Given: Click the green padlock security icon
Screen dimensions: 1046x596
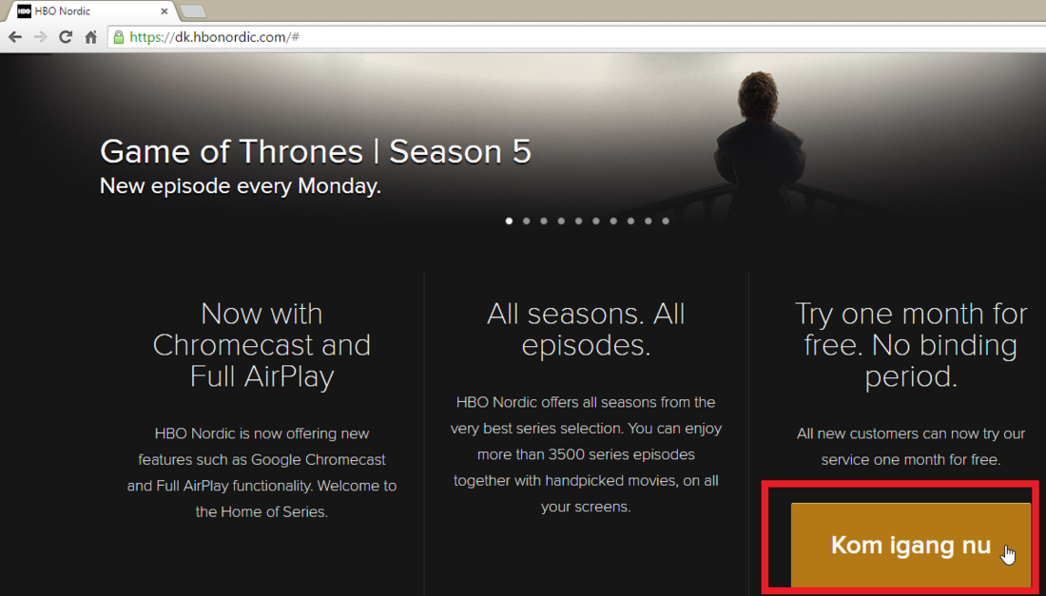Looking at the screenshot, I should [119, 37].
